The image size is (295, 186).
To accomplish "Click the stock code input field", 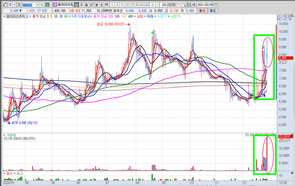I will pos(29,5).
